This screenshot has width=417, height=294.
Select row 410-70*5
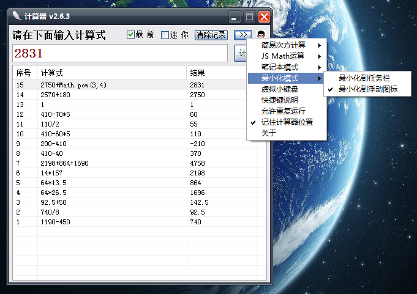coord(140,114)
